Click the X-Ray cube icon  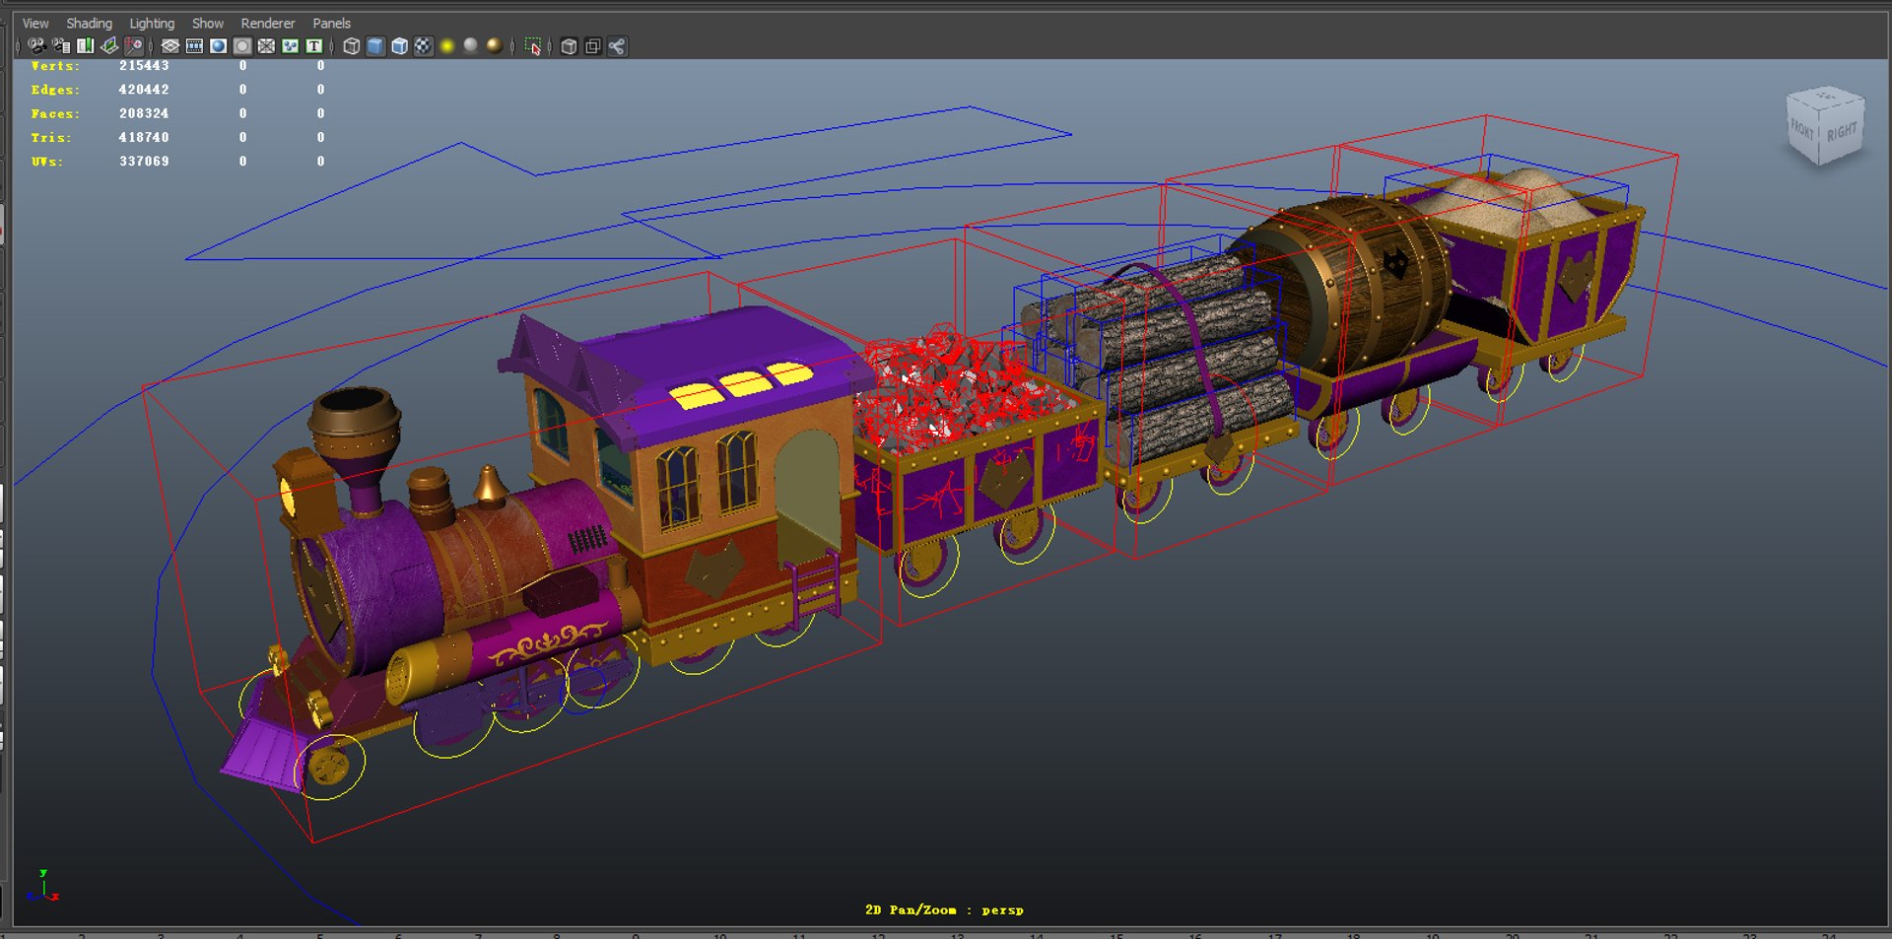(569, 46)
